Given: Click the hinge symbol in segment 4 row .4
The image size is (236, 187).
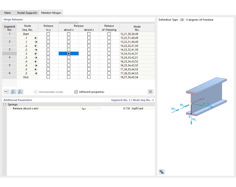Looking at the screenshot, I should tap(36, 62).
